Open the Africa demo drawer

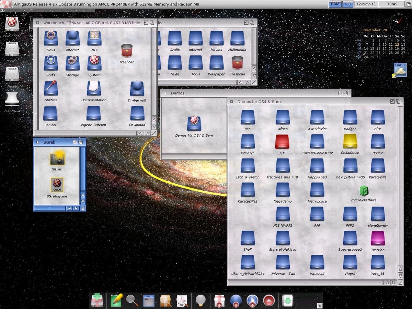point(283,117)
